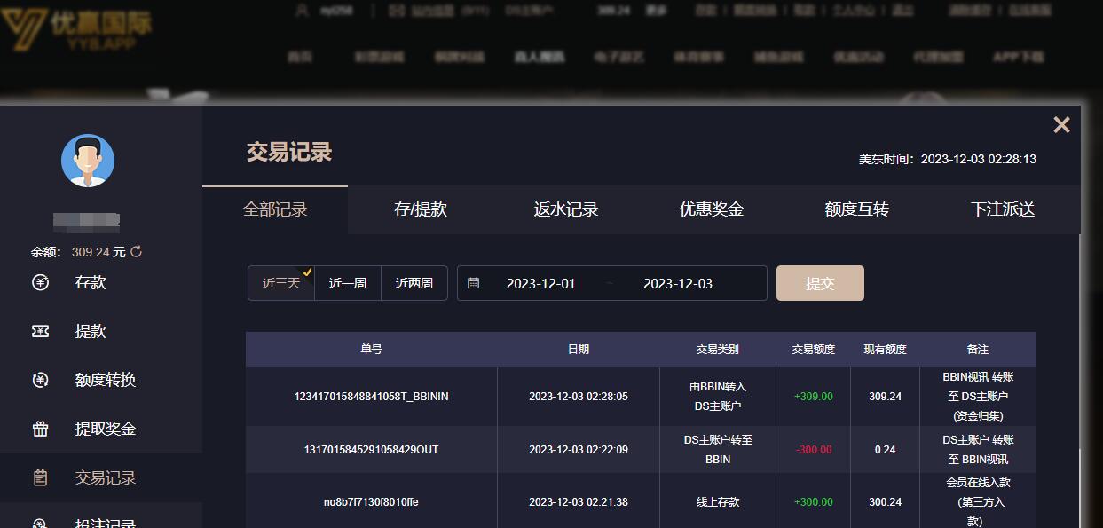The width and height of the screenshot is (1103, 528).
Task: Select the 近三天 date range option
Action: click(281, 283)
